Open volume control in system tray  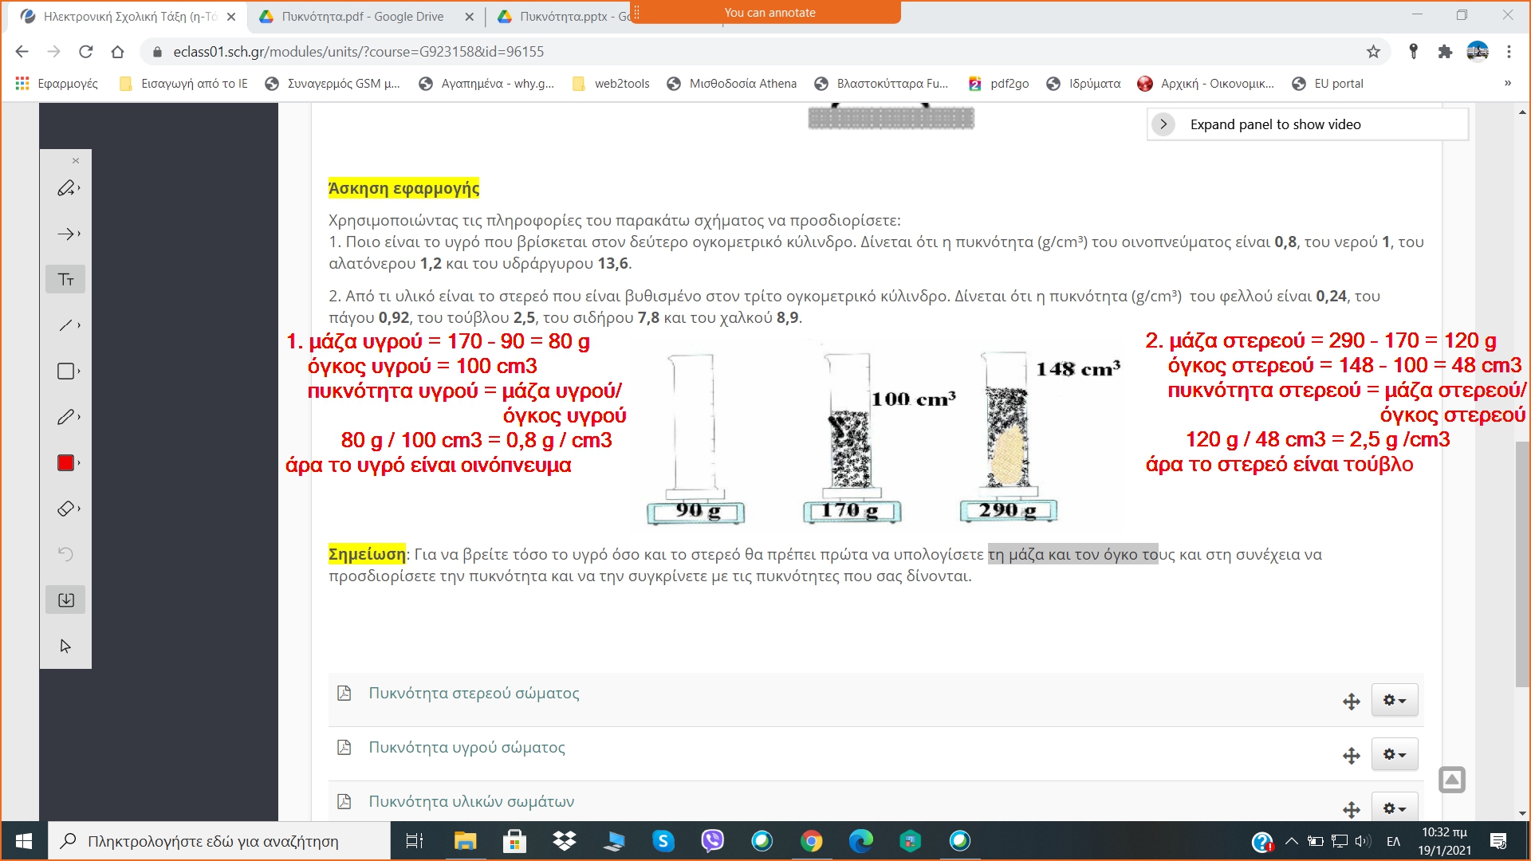[1362, 841]
